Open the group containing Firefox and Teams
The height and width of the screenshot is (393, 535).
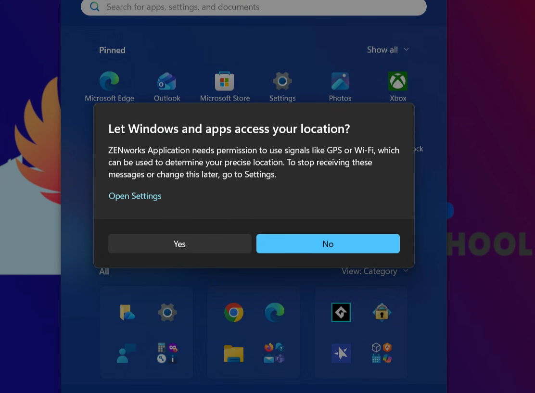coord(275,353)
